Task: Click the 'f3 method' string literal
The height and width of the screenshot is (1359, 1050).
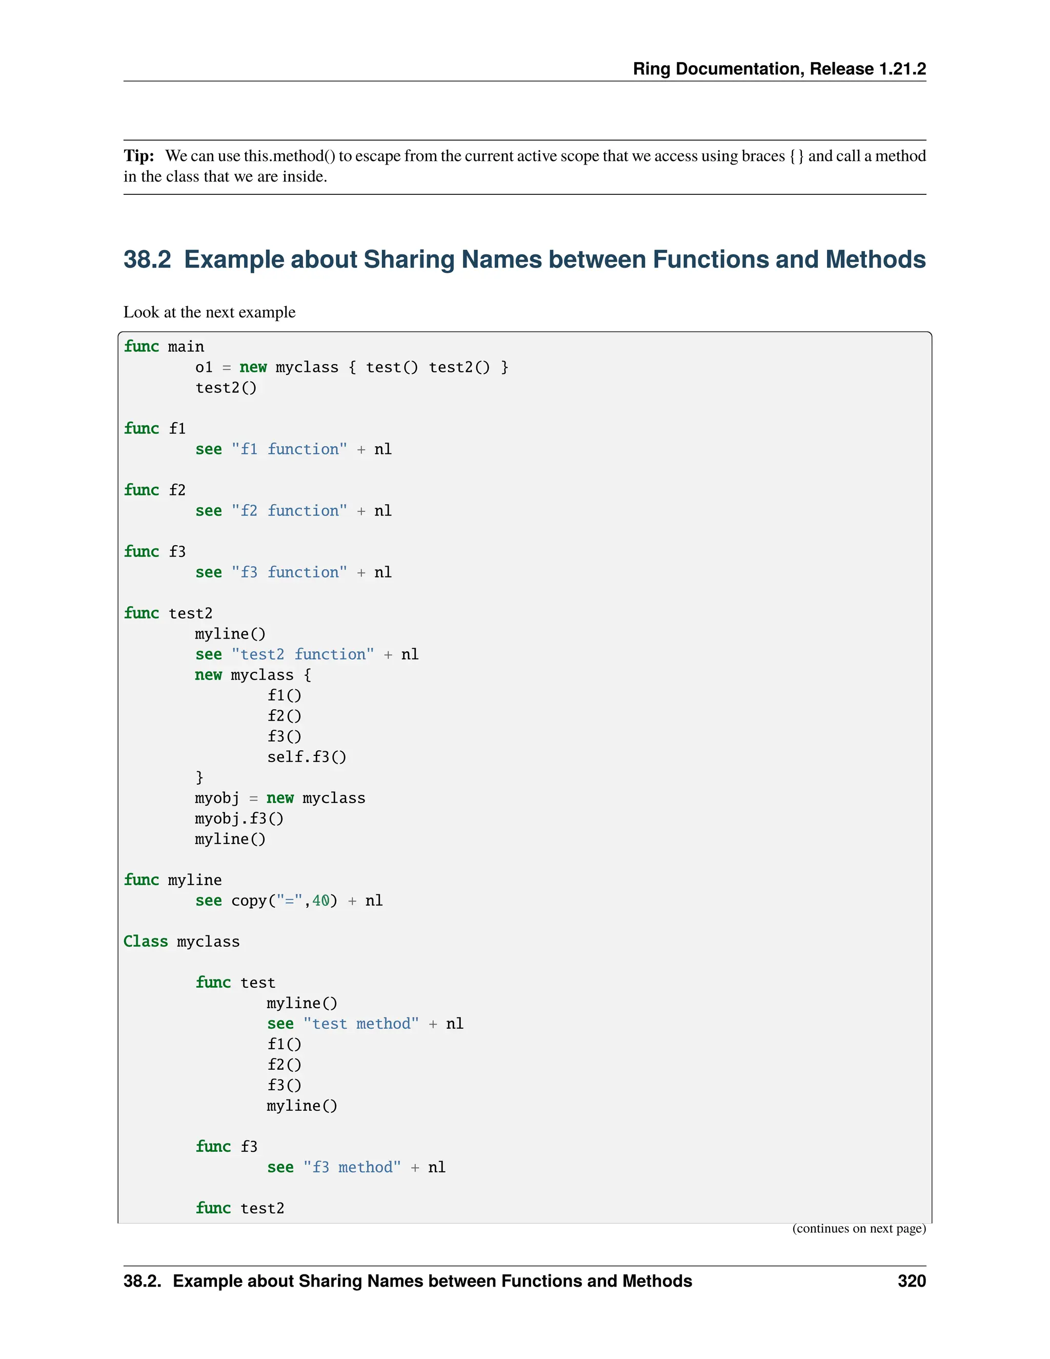Action: click(x=352, y=1168)
